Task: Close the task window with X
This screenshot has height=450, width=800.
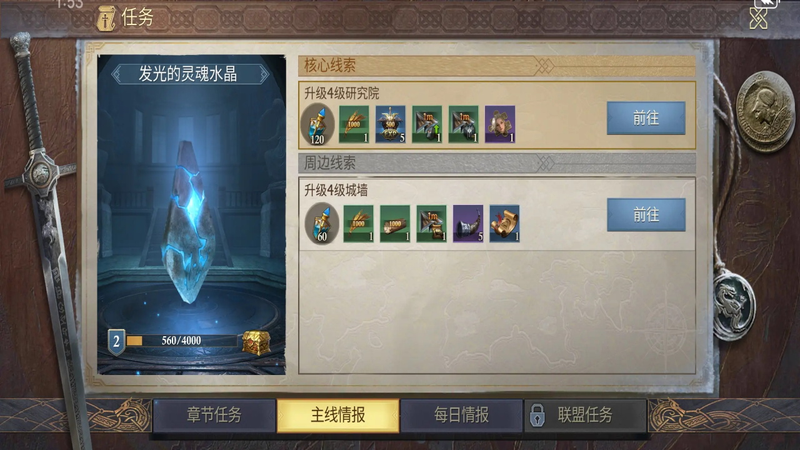Action: coord(758,19)
